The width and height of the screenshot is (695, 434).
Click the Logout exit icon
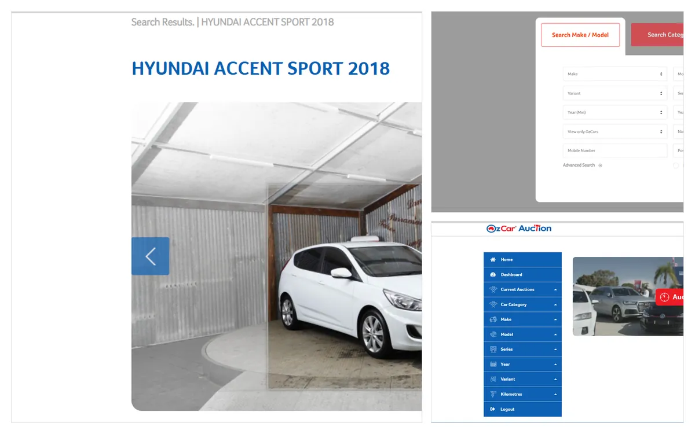click(x=493, y=409)
